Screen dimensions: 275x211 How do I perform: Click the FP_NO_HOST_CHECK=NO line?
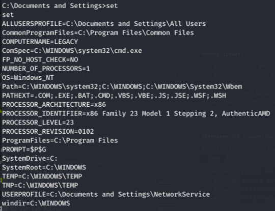click(40, 60)
